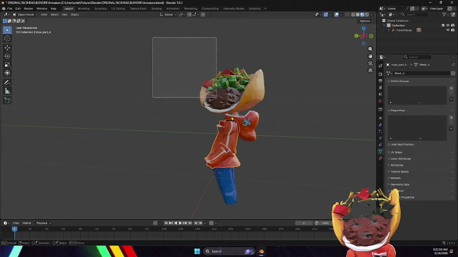Open the View Layer properties tab
458x257 pixels.
tap(380, 87)
